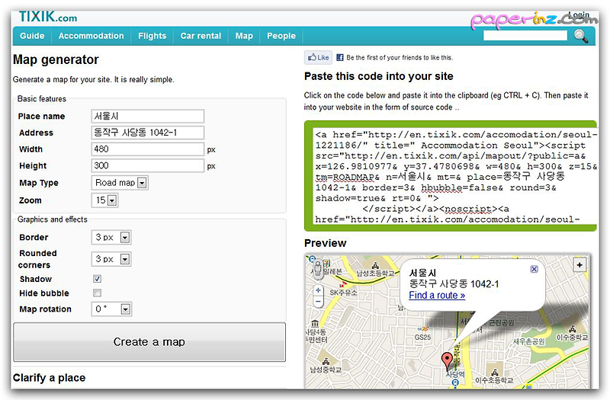Open the Map Type dropdown

click(120, 183)
